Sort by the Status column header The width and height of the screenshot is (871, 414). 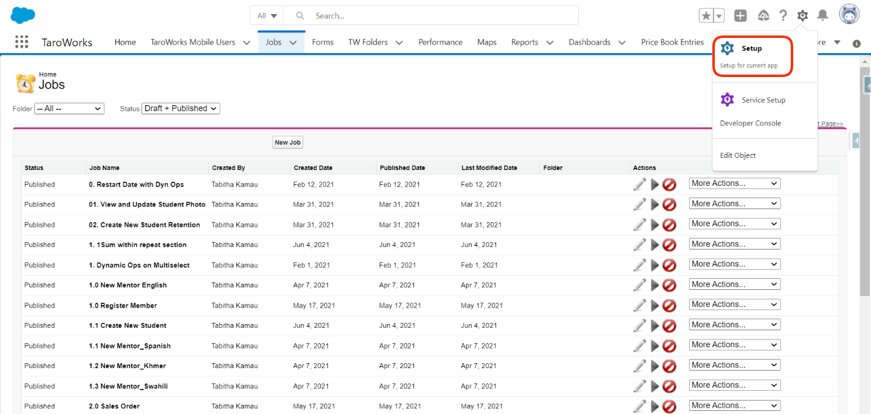(x=34, y=168)
